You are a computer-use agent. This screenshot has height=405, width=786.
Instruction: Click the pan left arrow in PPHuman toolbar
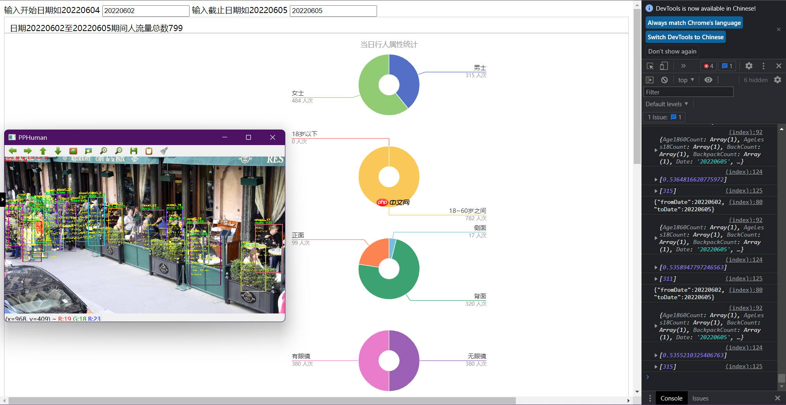point(13,151)
